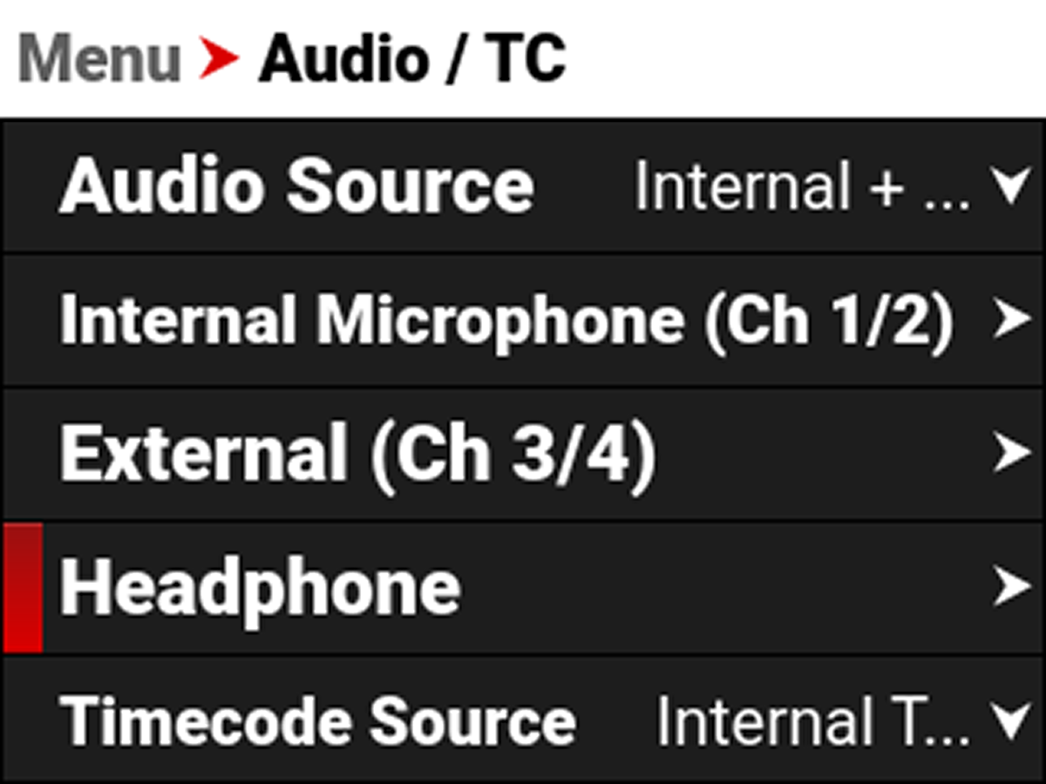Screen dimensions: 1046x784
Task: Select the Audio Source label
Action: pos(296,187)
